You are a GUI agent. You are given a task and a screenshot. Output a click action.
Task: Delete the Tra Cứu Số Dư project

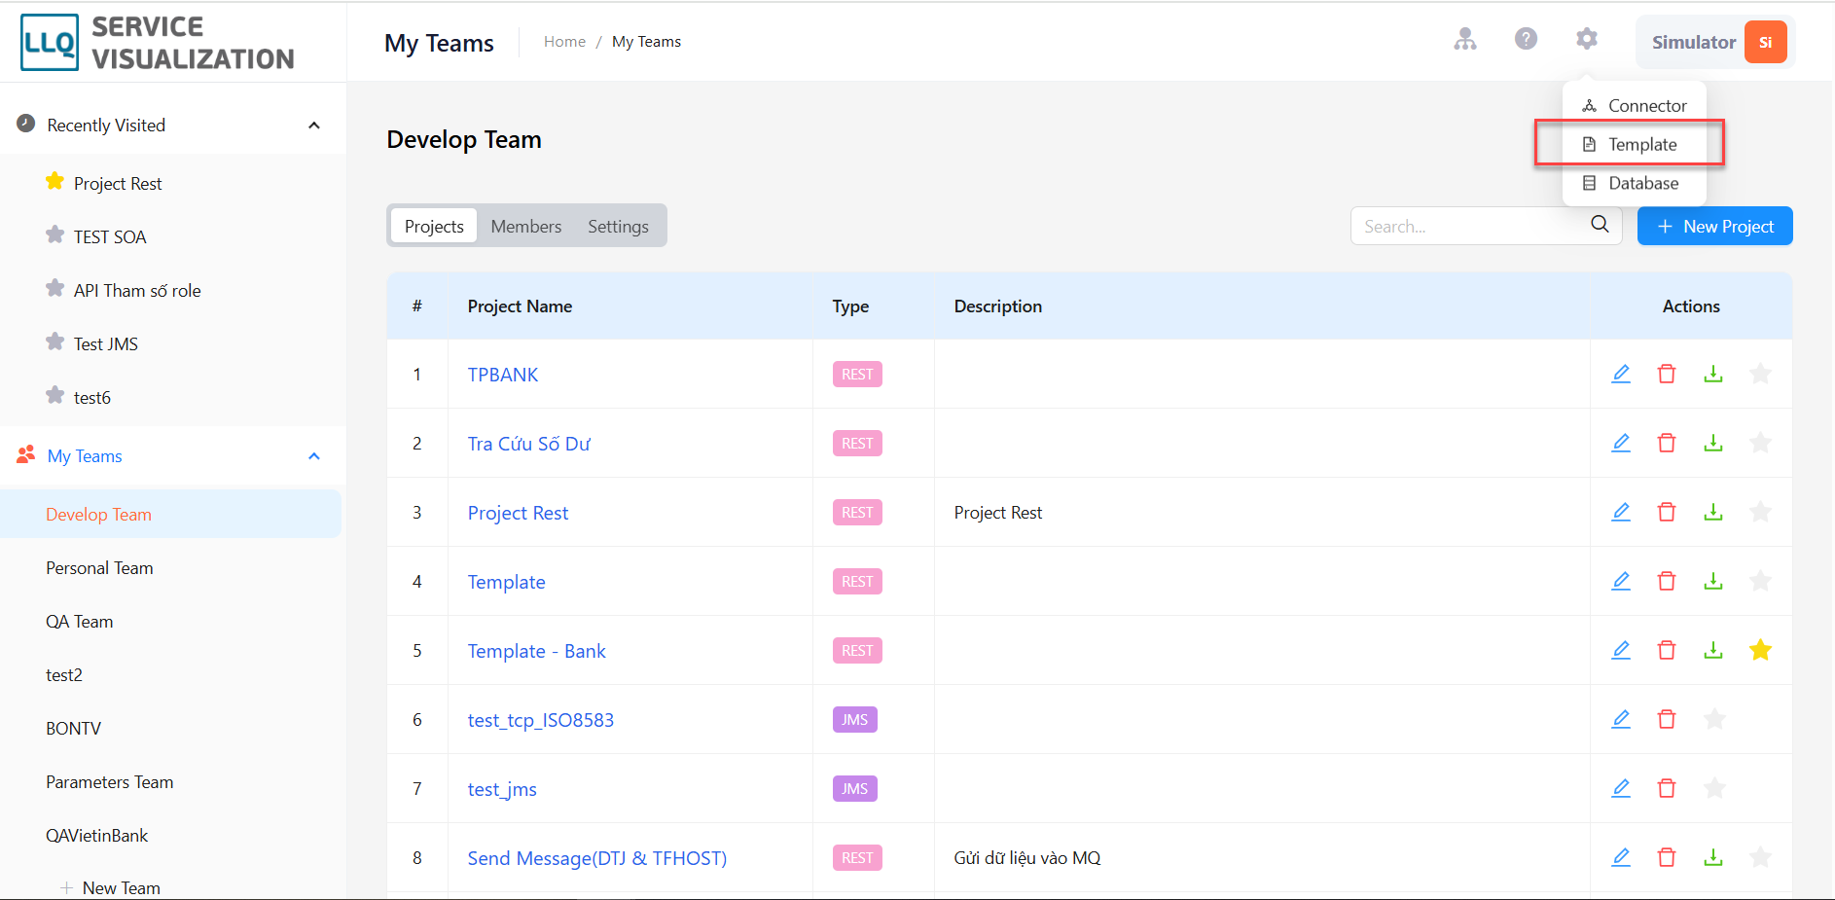point(1667,443)
